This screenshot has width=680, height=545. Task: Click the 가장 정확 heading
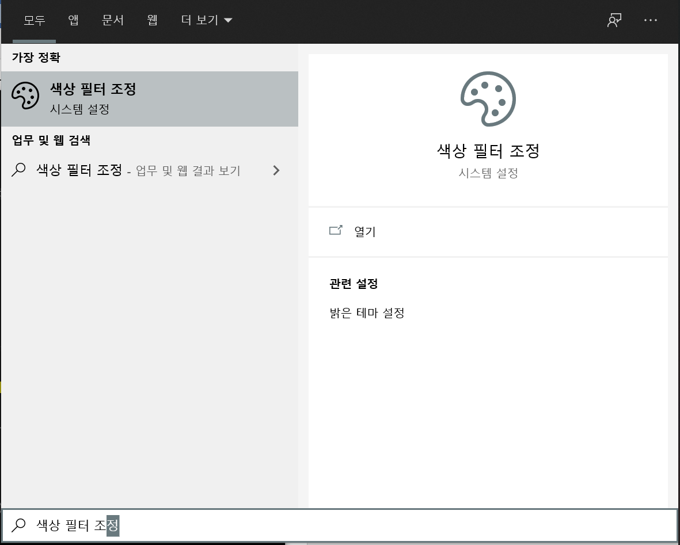point(36,57)
